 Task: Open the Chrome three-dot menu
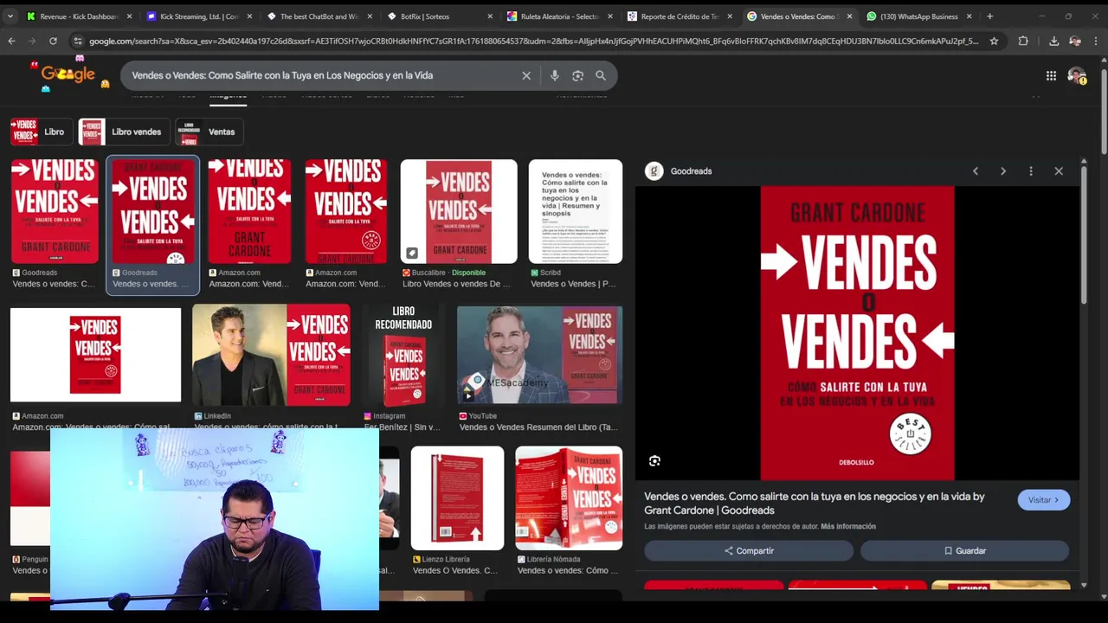click(1096, 41)
